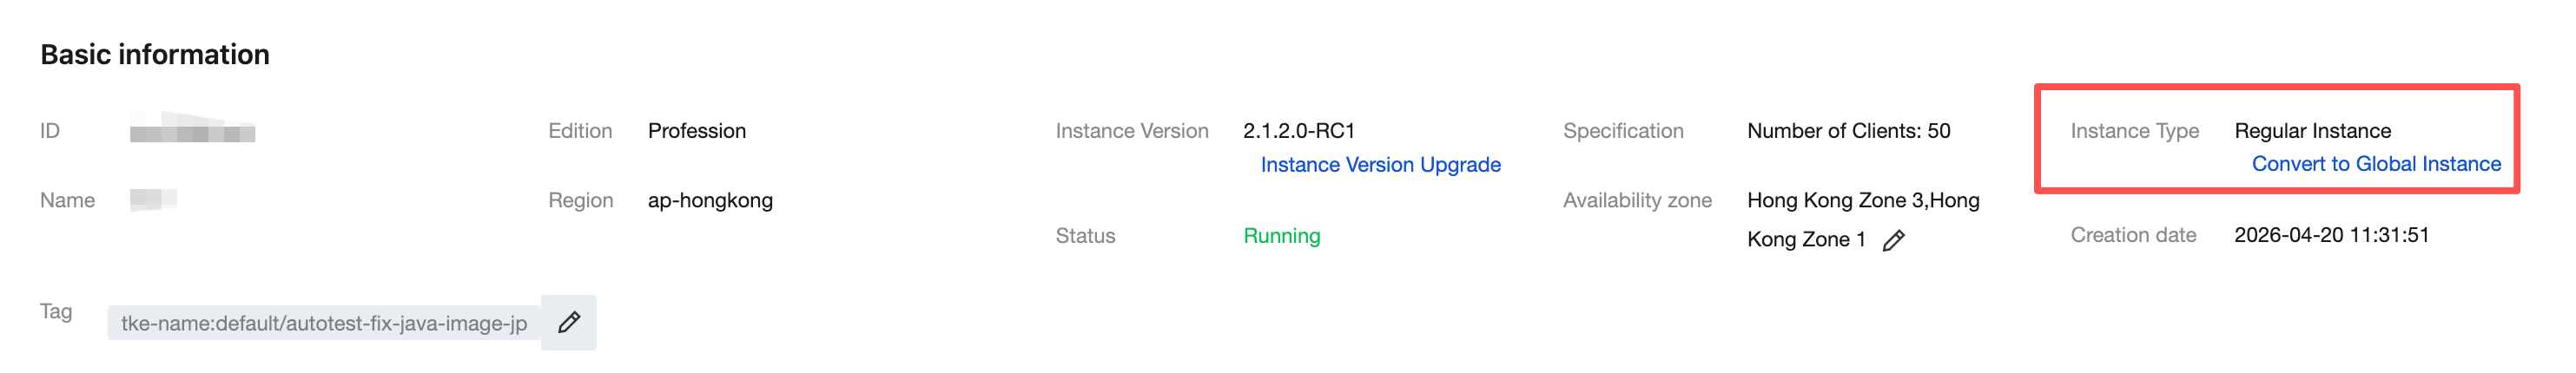
Task: Select the 2.1.2.0-RC1 version text
Action: (x=1298, y=131)
